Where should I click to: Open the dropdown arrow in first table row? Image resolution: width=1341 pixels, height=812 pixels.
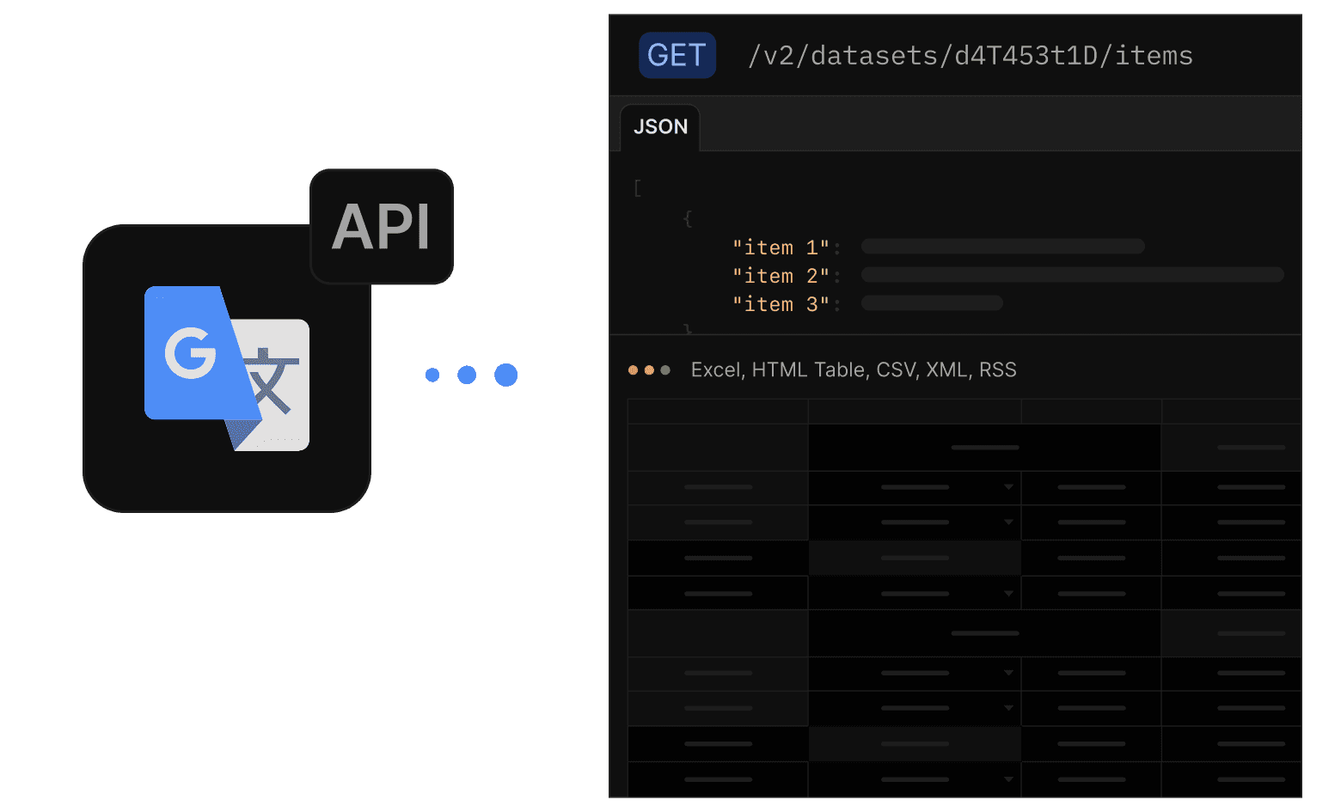[x=1008, y=487]
